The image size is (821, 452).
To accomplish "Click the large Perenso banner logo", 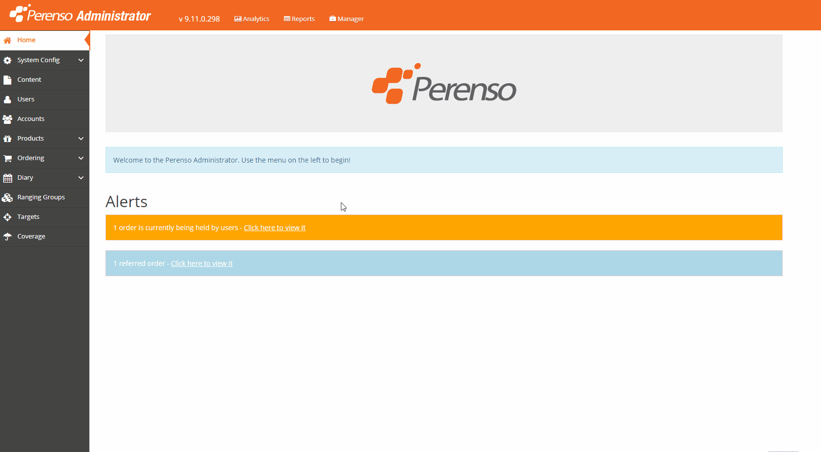I will coord(444,83).
